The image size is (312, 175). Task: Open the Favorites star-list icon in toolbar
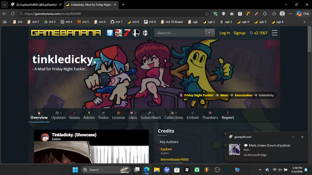[274, 14]
